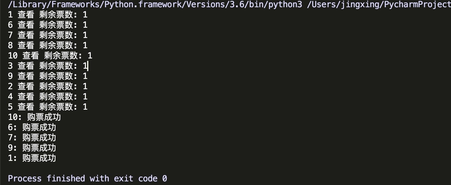Place cursor on "8 查看 剩余票数: 1" line
Screen dimensions: 451x185
pos(48,45)
